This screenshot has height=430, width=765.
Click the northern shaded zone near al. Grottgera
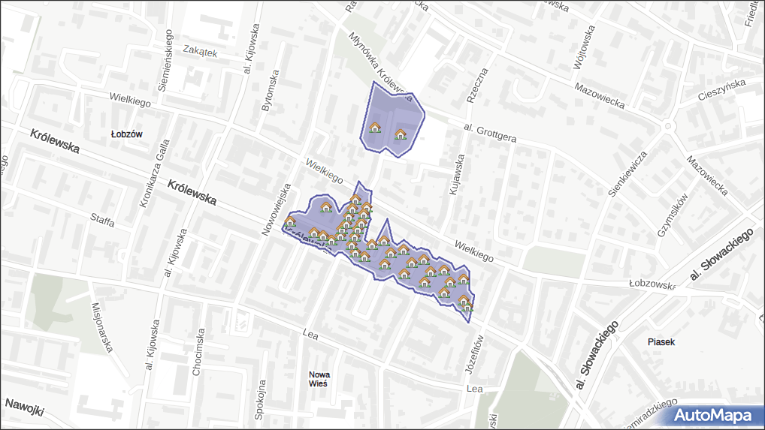click(393, 119)
